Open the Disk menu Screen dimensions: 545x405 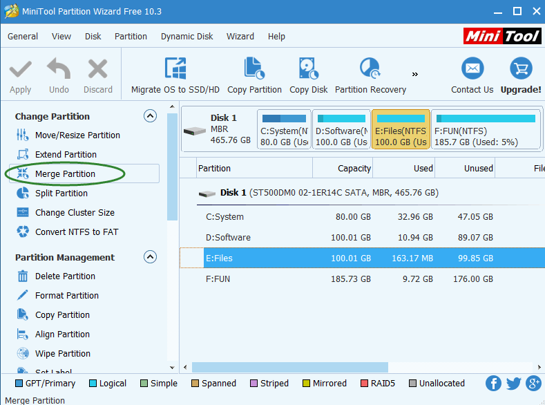tap(93, 37)
